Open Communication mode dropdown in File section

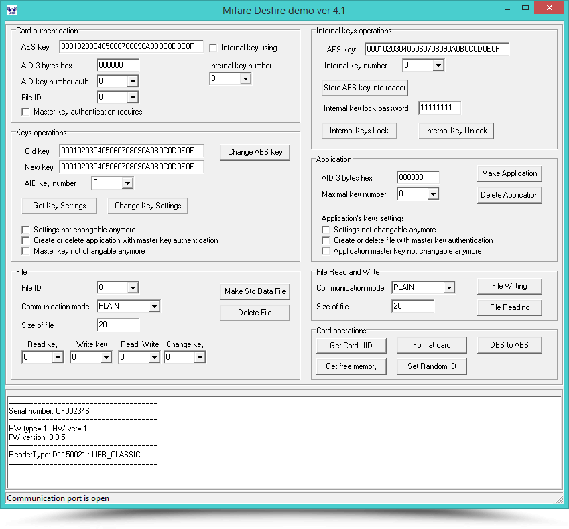pos(154,307)
